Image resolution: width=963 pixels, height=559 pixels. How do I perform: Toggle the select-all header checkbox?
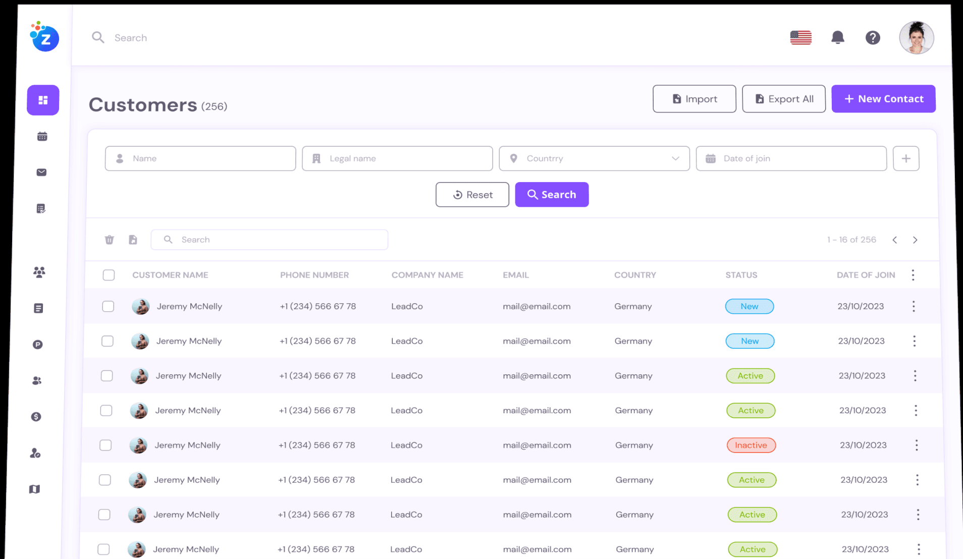tap(109, 275)
